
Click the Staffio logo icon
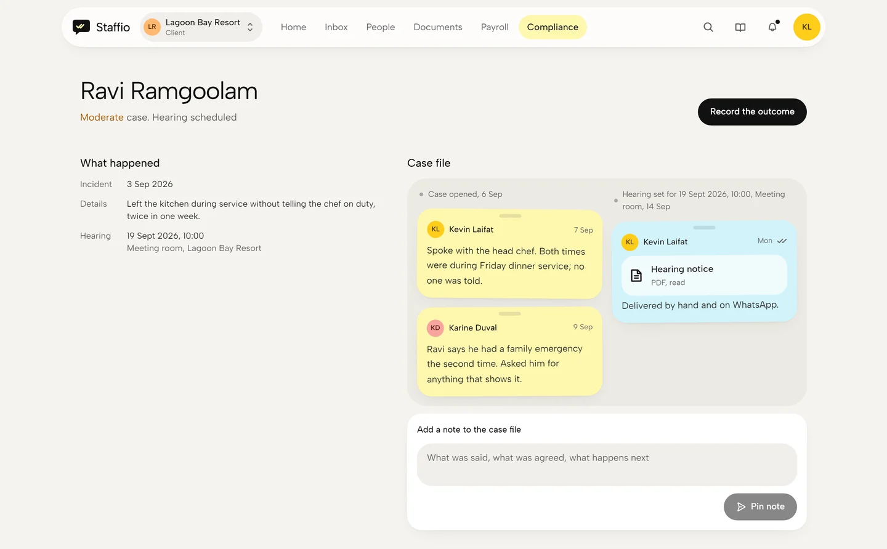[81, 27]
